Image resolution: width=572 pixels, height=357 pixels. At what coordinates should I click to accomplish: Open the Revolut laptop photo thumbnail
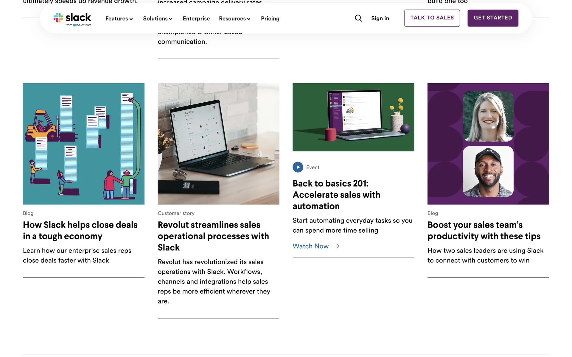click(218, 144)
